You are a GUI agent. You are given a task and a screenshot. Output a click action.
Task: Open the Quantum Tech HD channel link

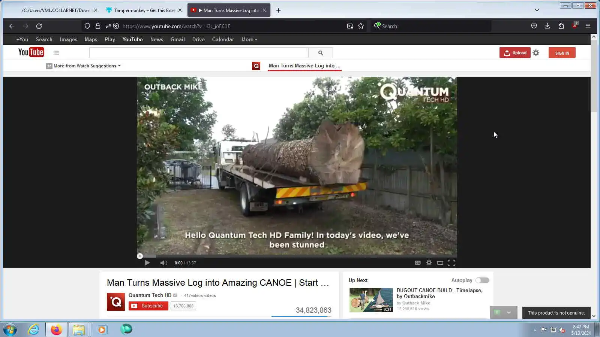point(150,295)
